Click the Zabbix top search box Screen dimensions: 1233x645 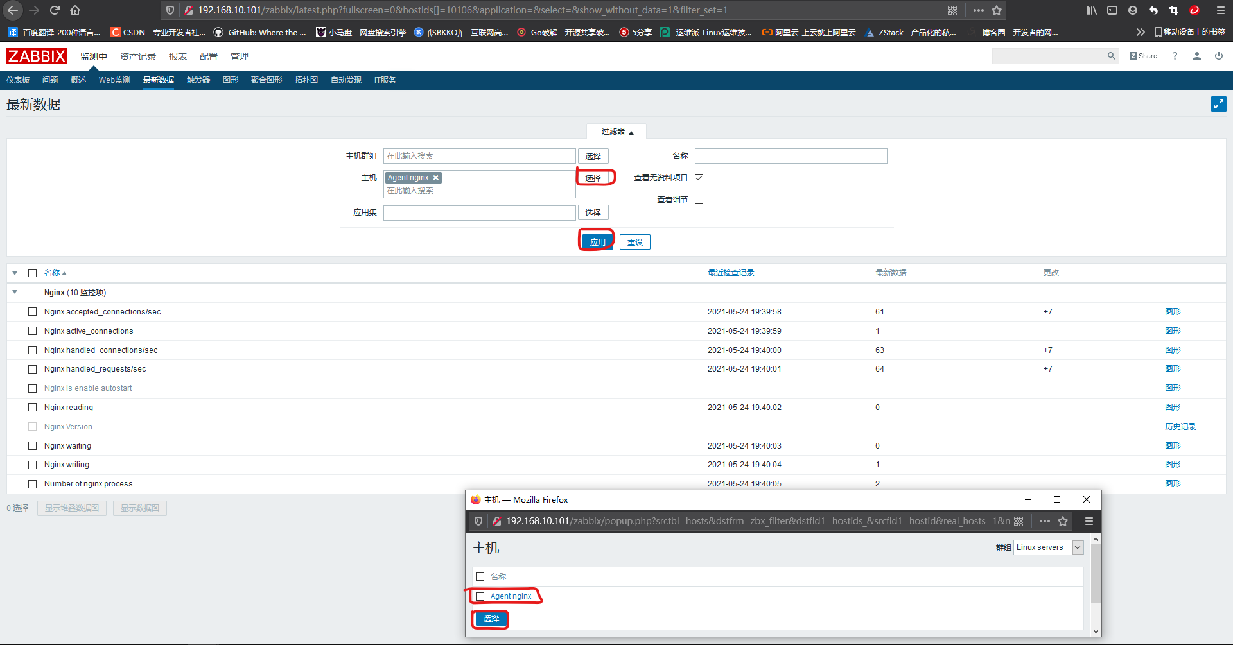1049,56
